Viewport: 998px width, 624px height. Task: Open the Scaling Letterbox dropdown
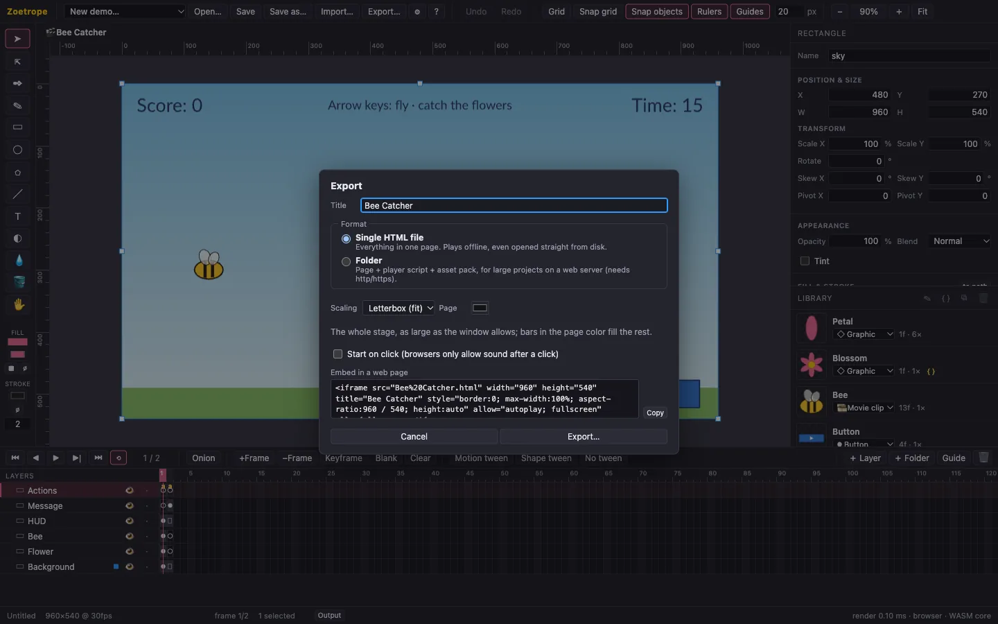tap(399, 308)
